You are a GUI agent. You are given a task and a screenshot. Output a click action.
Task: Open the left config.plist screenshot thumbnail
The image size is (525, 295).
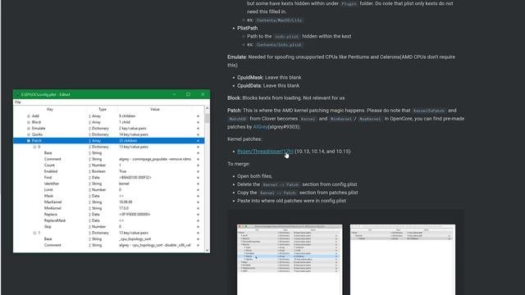coord(290,260)
